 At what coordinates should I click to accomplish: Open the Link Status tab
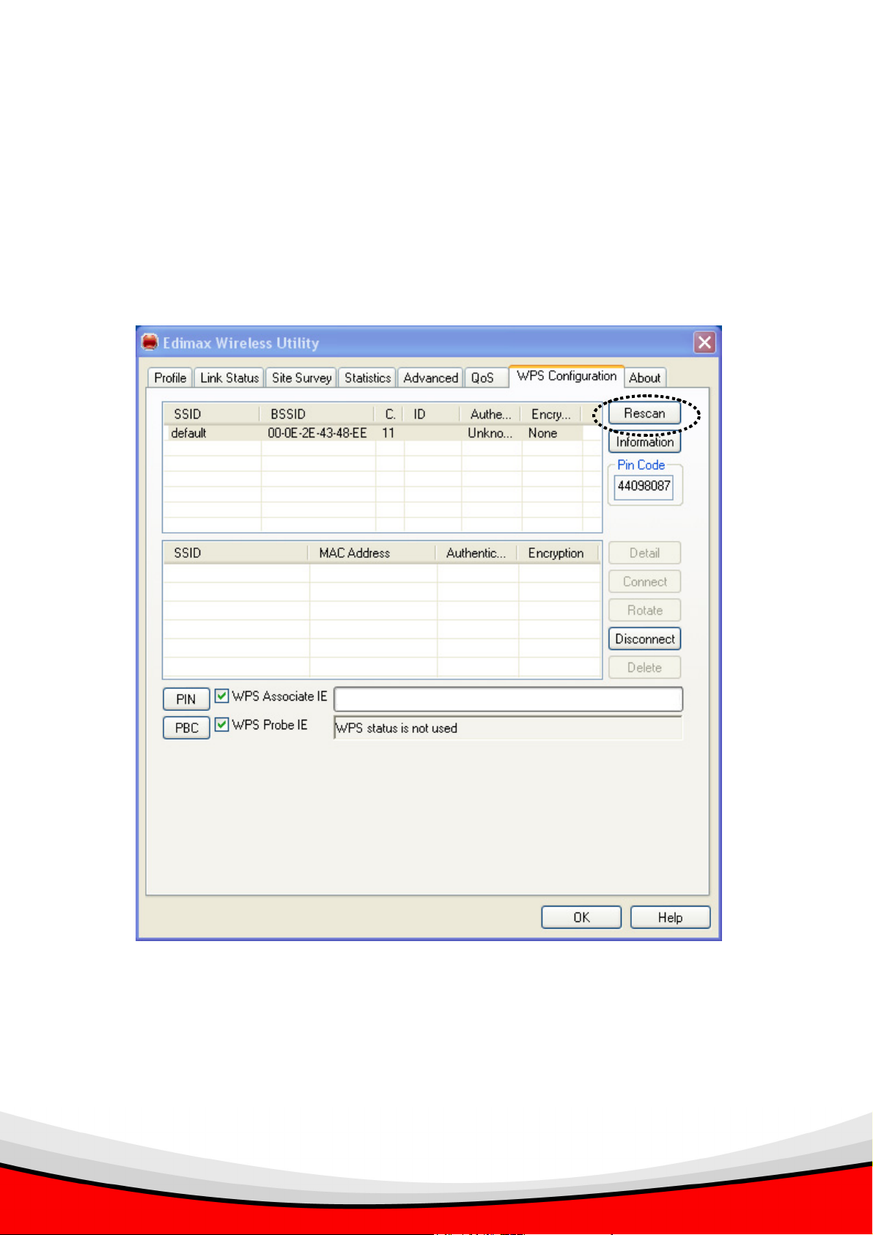coord(229,377)
